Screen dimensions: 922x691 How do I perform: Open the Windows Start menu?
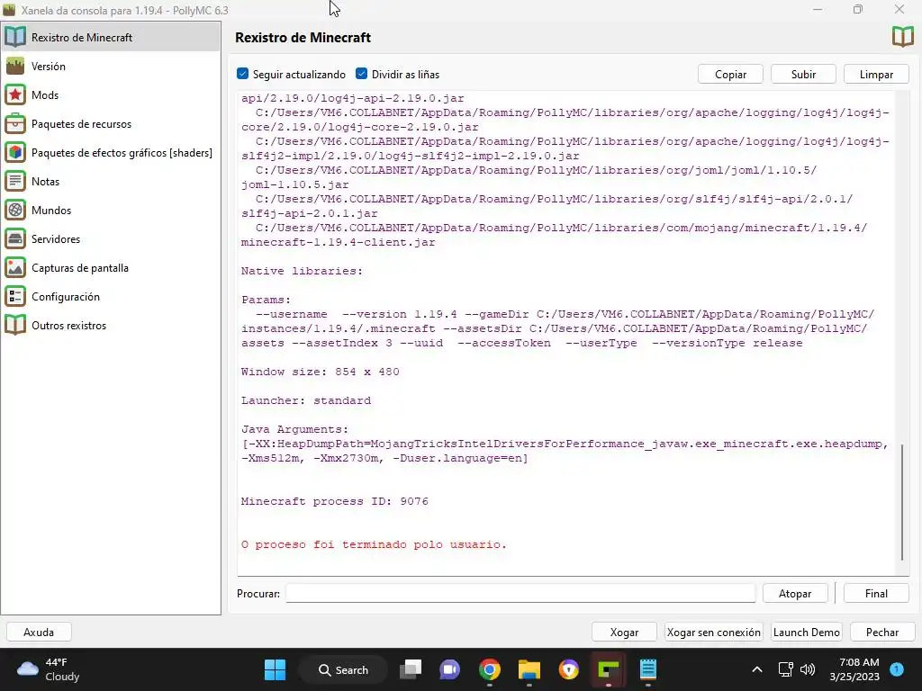(275, 669)
